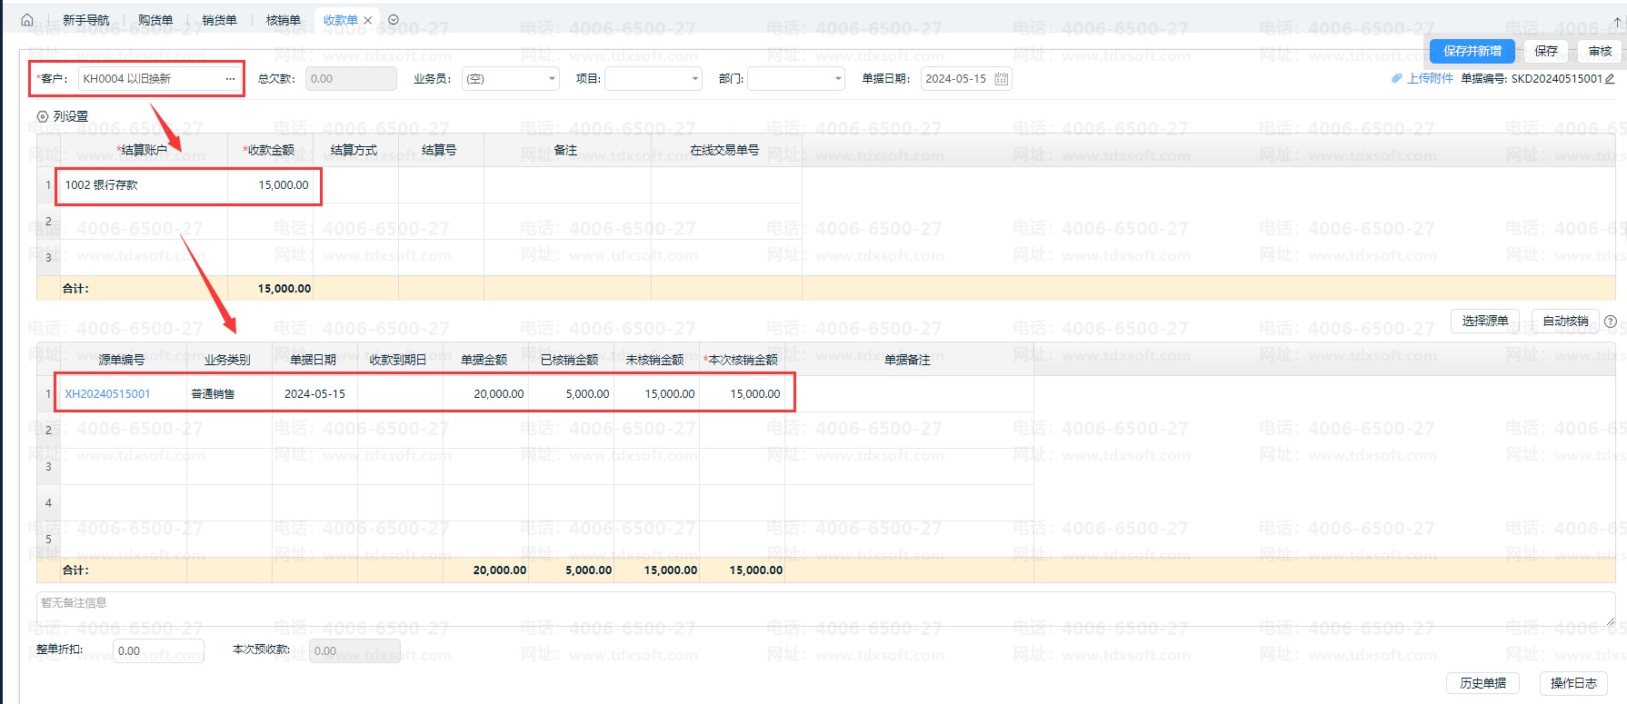Click the 上传附件 link

pyautogui.click(x=1429, y=79)
